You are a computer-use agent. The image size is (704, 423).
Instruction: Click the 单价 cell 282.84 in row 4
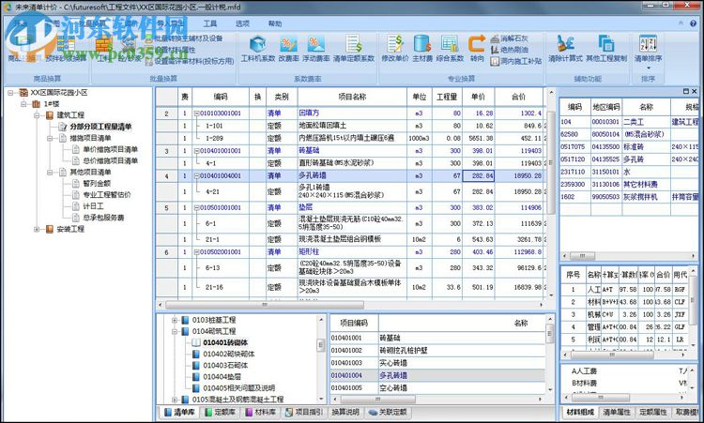(x=479, y=175)
